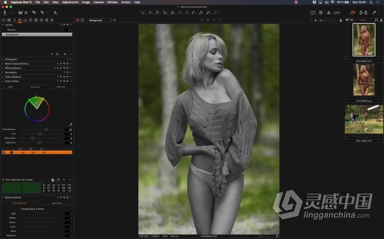Click the grid overlay toolbar icon
The width and height of the screenshot is (384, 239).
(x=320, y=13)
